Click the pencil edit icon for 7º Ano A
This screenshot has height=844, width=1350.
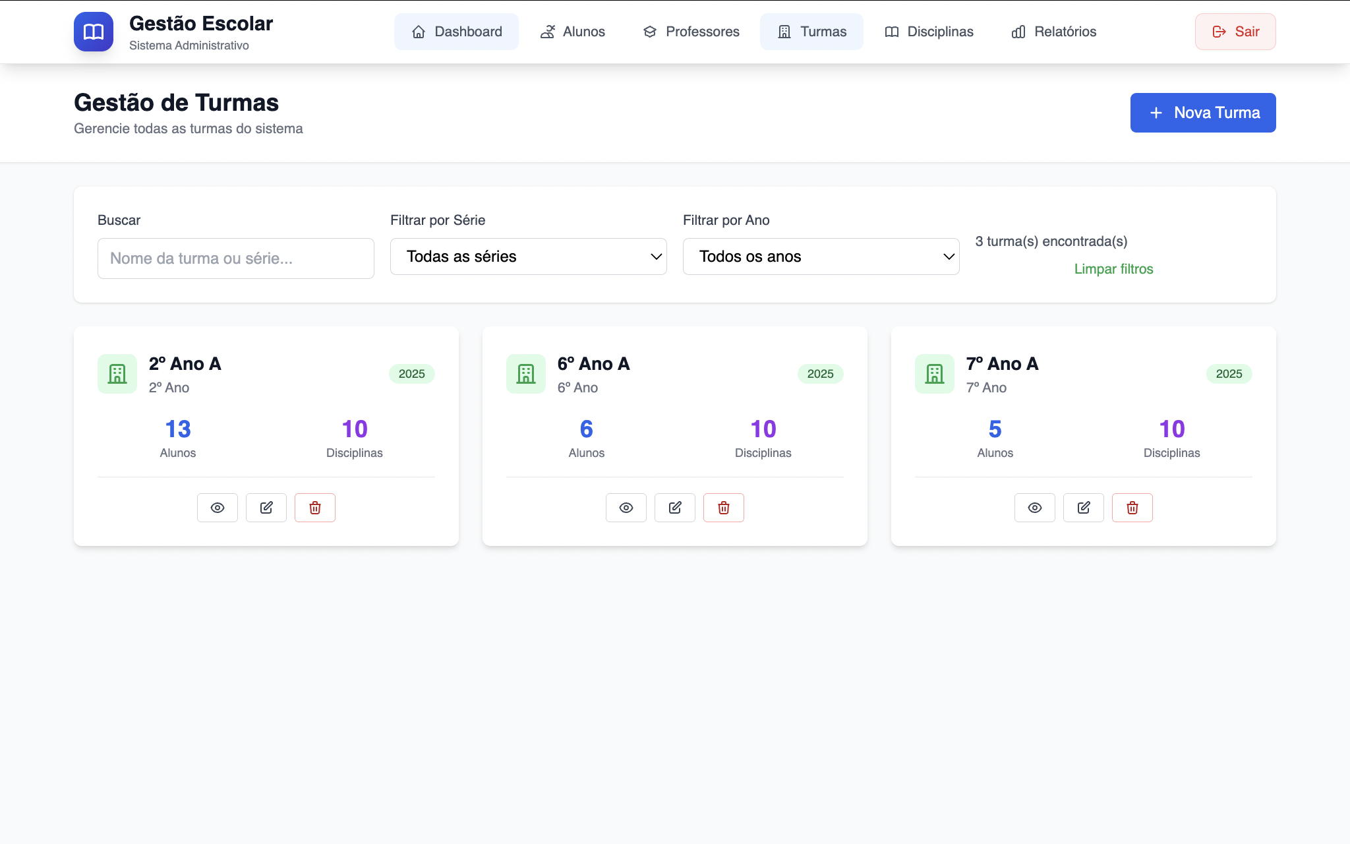pos(1084,508)
